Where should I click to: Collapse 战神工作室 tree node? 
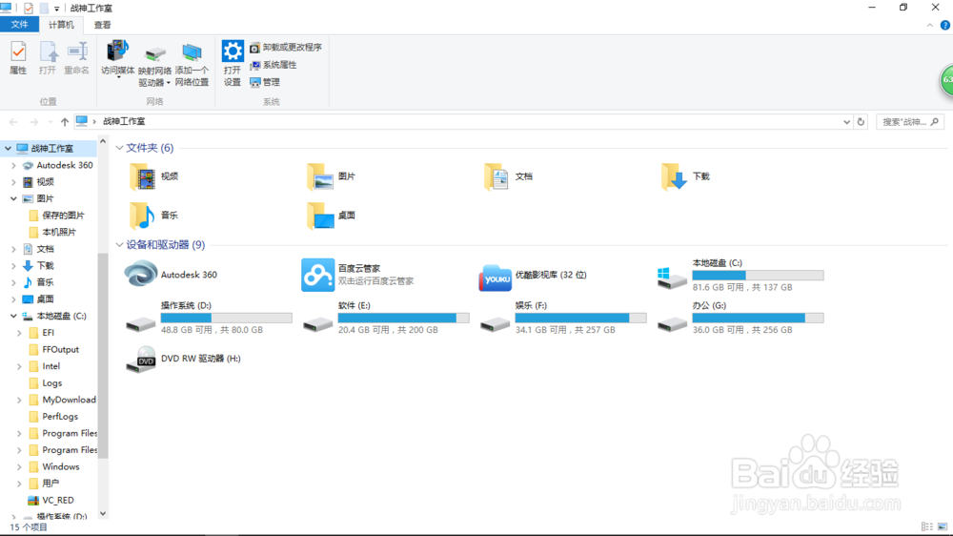tap(8, 149)
